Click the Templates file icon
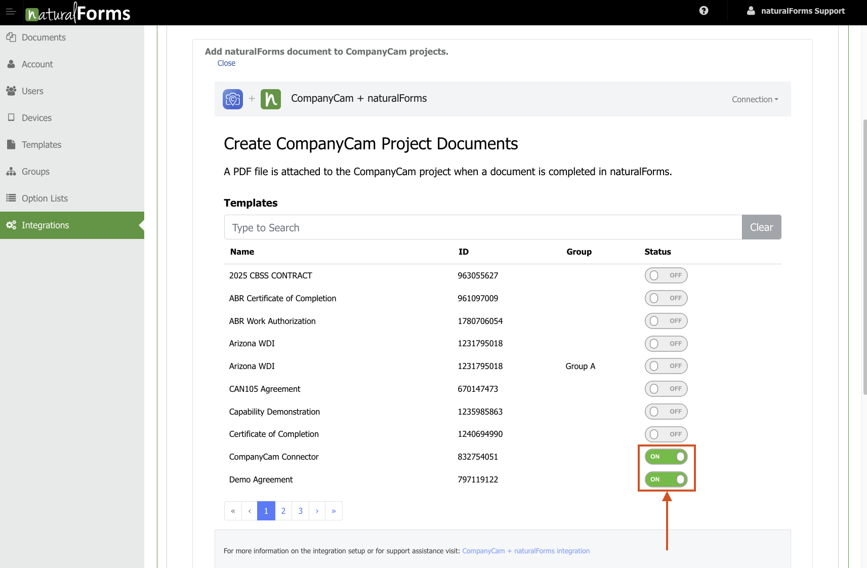Screen dimensions: 867x568 coord(11,144)
